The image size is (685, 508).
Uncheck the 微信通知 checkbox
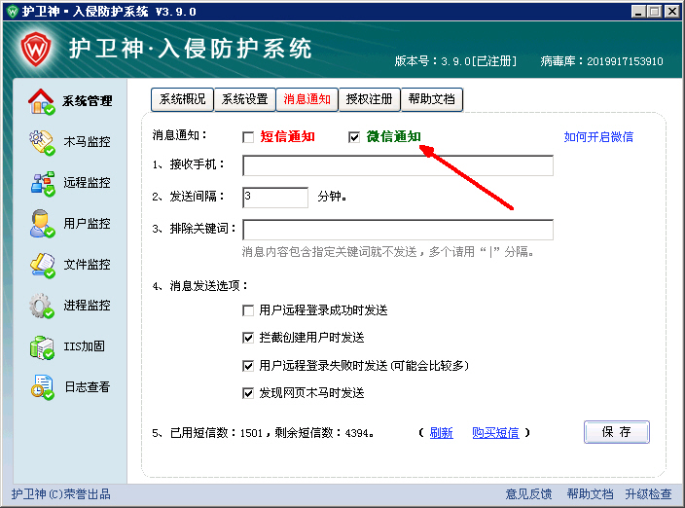click(354, 137)
